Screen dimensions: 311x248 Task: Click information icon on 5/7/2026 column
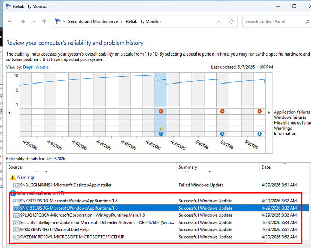click(260, 134)
